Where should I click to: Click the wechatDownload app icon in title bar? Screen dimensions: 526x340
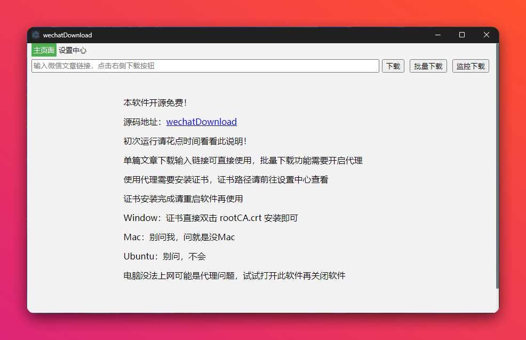36,35
